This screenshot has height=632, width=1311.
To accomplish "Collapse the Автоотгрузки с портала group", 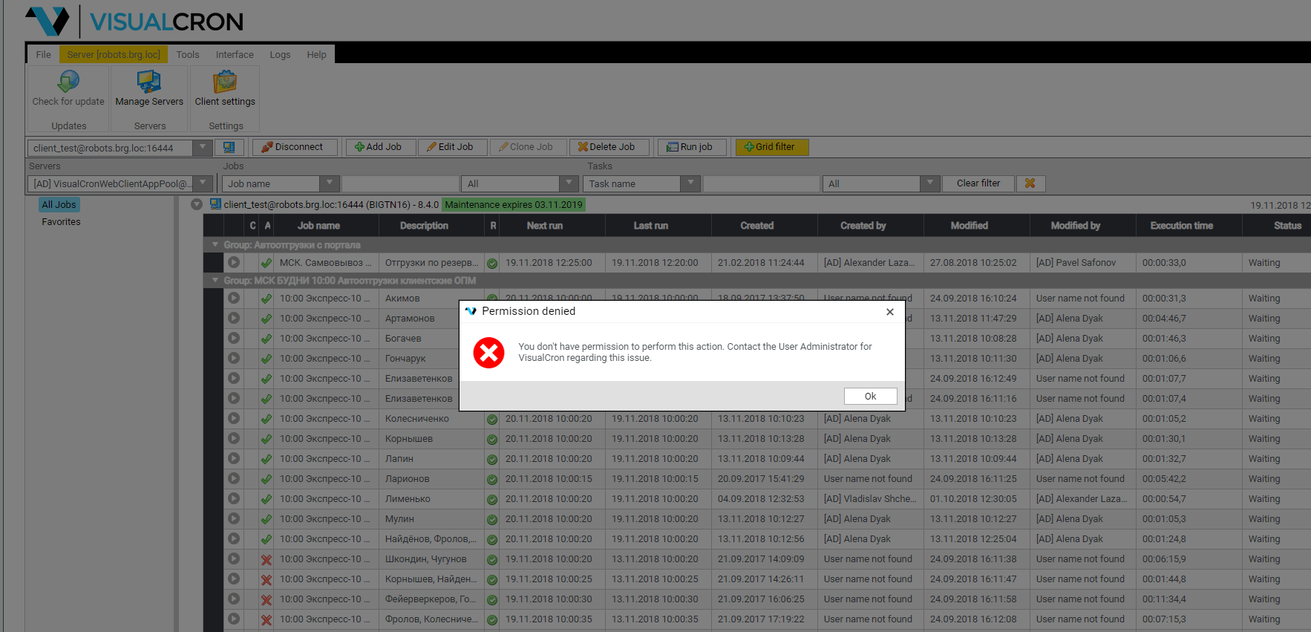I will [x=215, y=245].
